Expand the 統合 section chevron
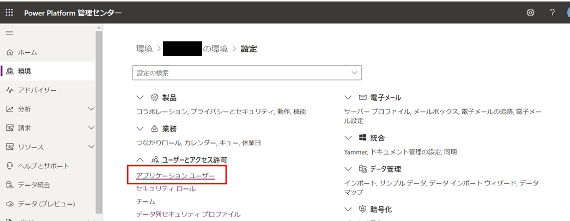 (x=348, y=138)
